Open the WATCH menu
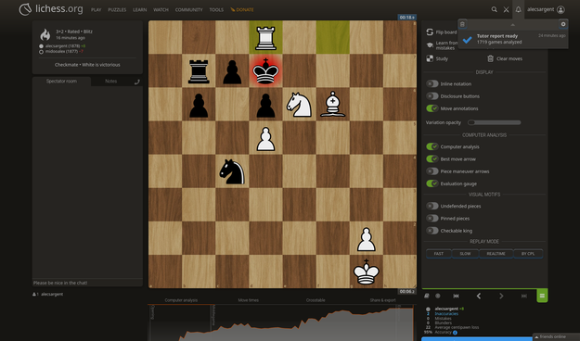This screenshot has height=341, width=580. [x=161, y=10]
